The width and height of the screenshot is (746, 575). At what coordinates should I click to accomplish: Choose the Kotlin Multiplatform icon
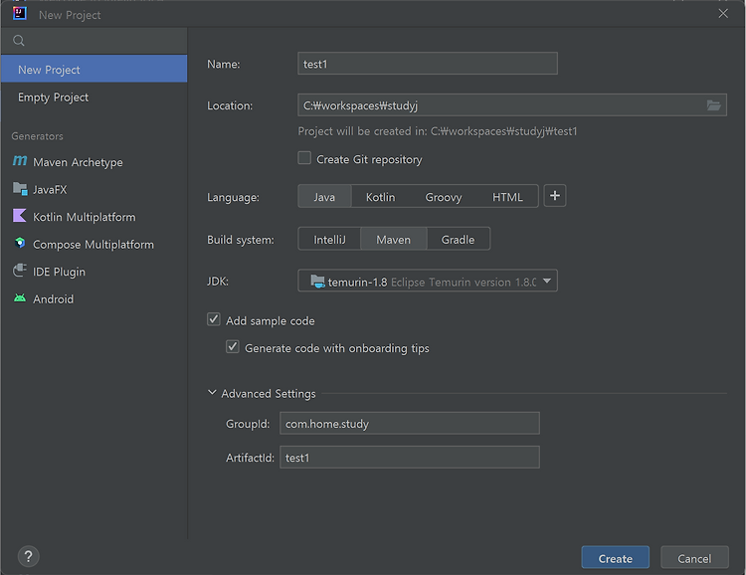[x=20, y=216]
